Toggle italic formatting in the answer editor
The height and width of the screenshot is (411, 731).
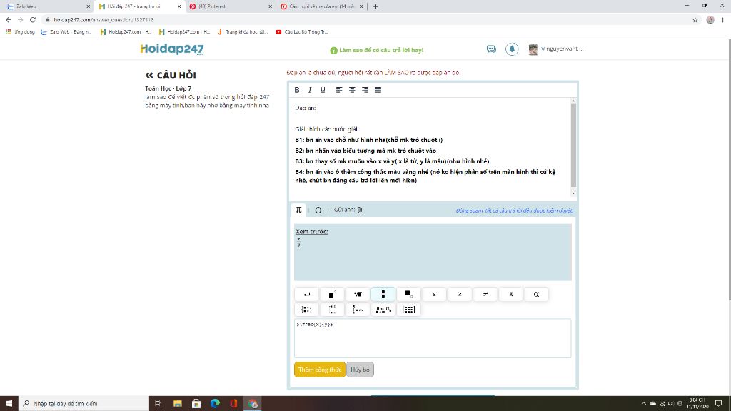tap(310, 90)
